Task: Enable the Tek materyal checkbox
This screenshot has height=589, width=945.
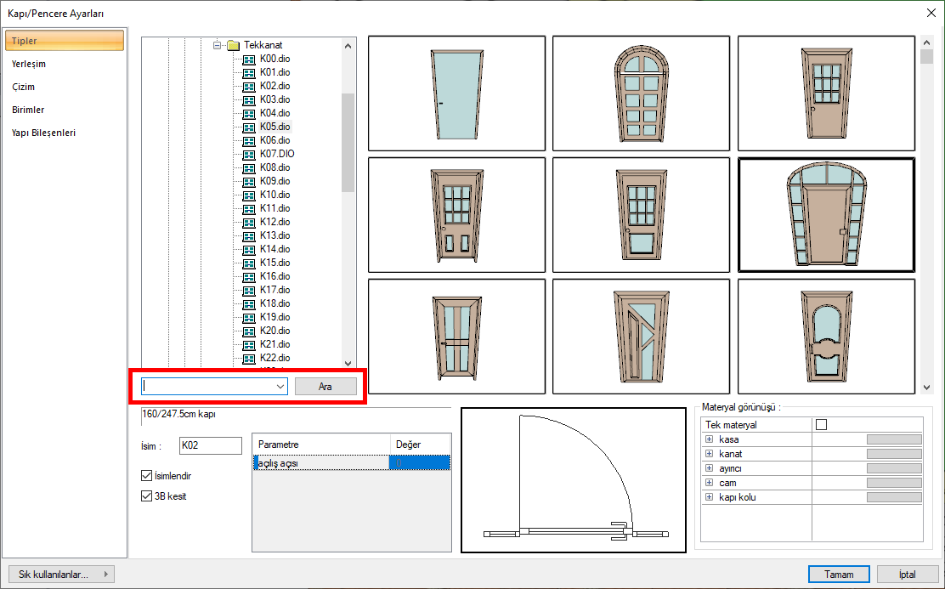Action: pos(821,424)
